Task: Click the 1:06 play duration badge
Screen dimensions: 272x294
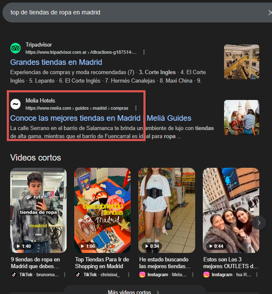Action: point(88,246)
